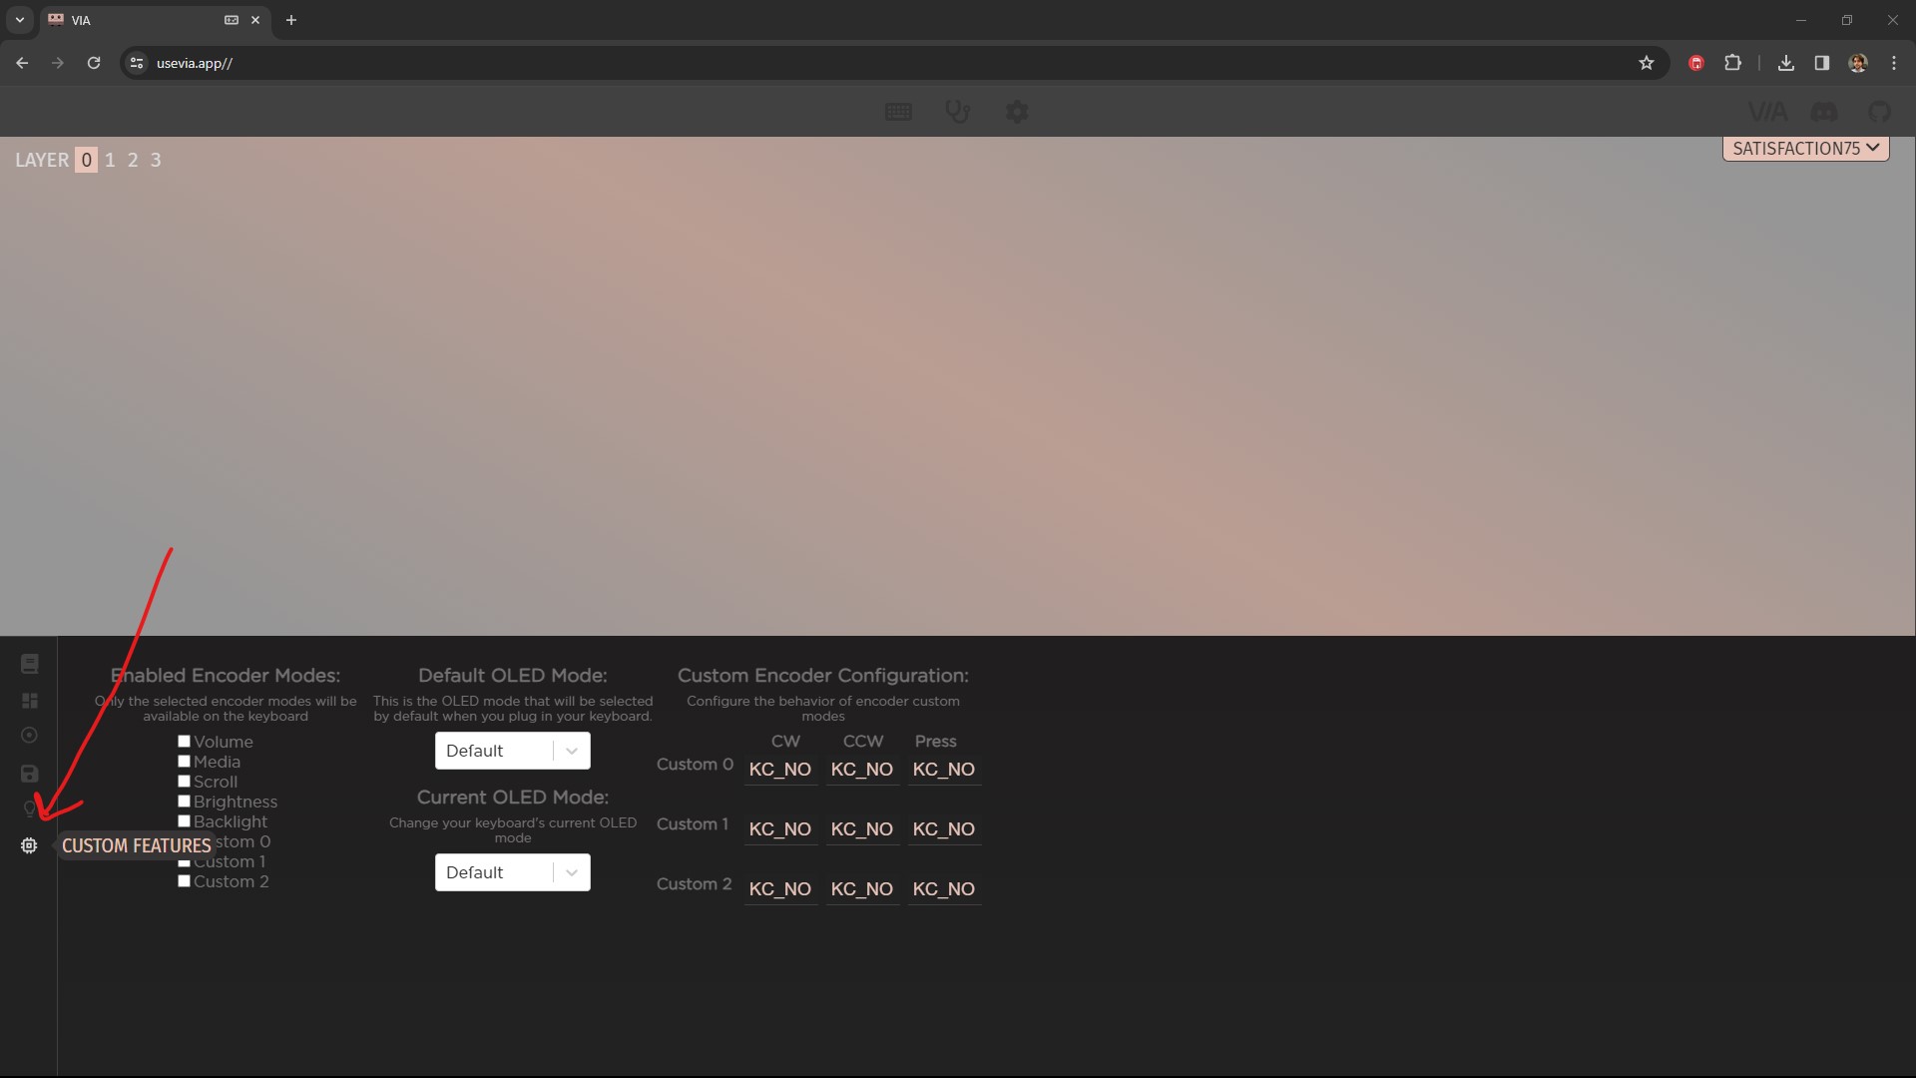
Task: Select the Keymap sidebar icon
Action: [30, 664]
